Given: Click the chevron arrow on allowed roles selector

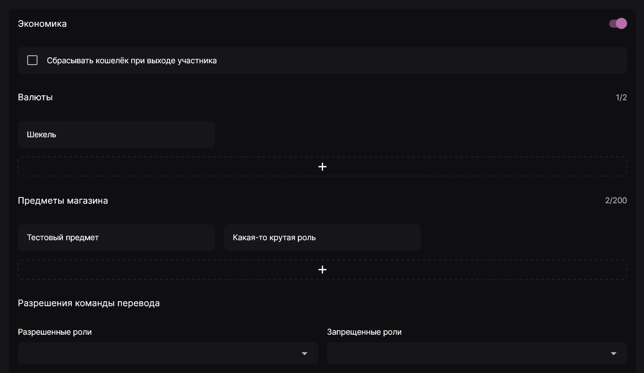Looking at the screenshot, I should [305, 353].
